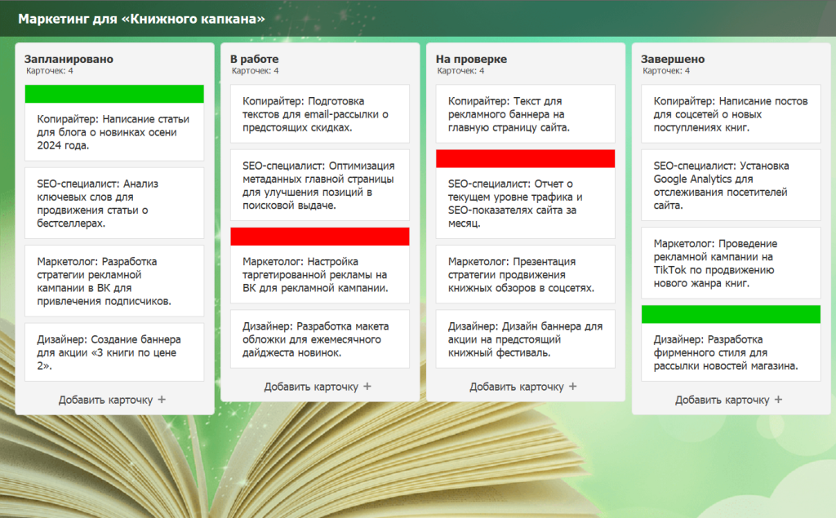
Task: Click the card count under «Завершено»
Action: pyautogui.click(x=666, y=71)
